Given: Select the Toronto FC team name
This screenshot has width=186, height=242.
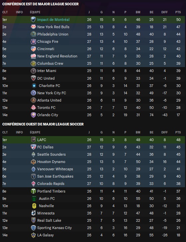Looking at the screenshot, I should 46,108.
